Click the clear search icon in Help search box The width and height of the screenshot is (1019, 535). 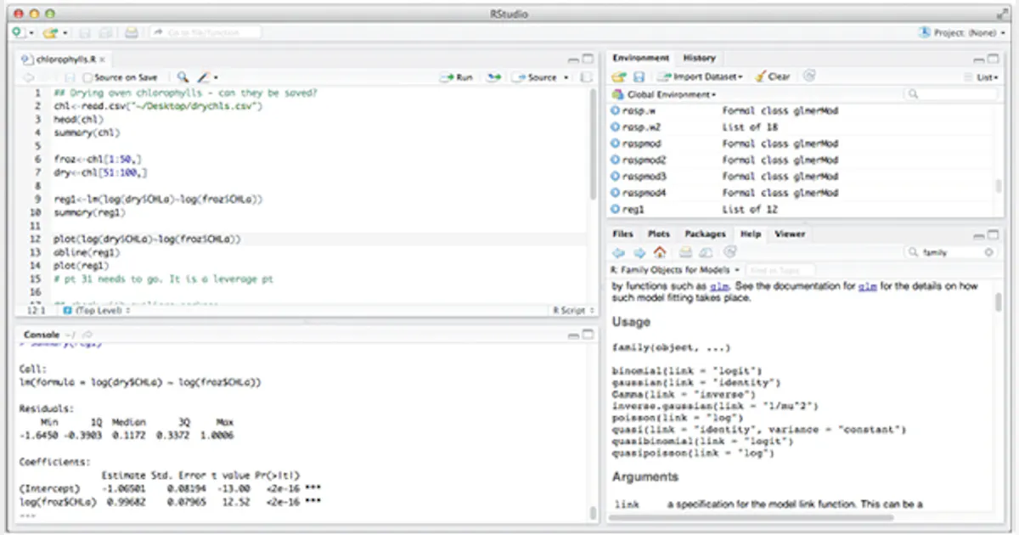point(988,252)
